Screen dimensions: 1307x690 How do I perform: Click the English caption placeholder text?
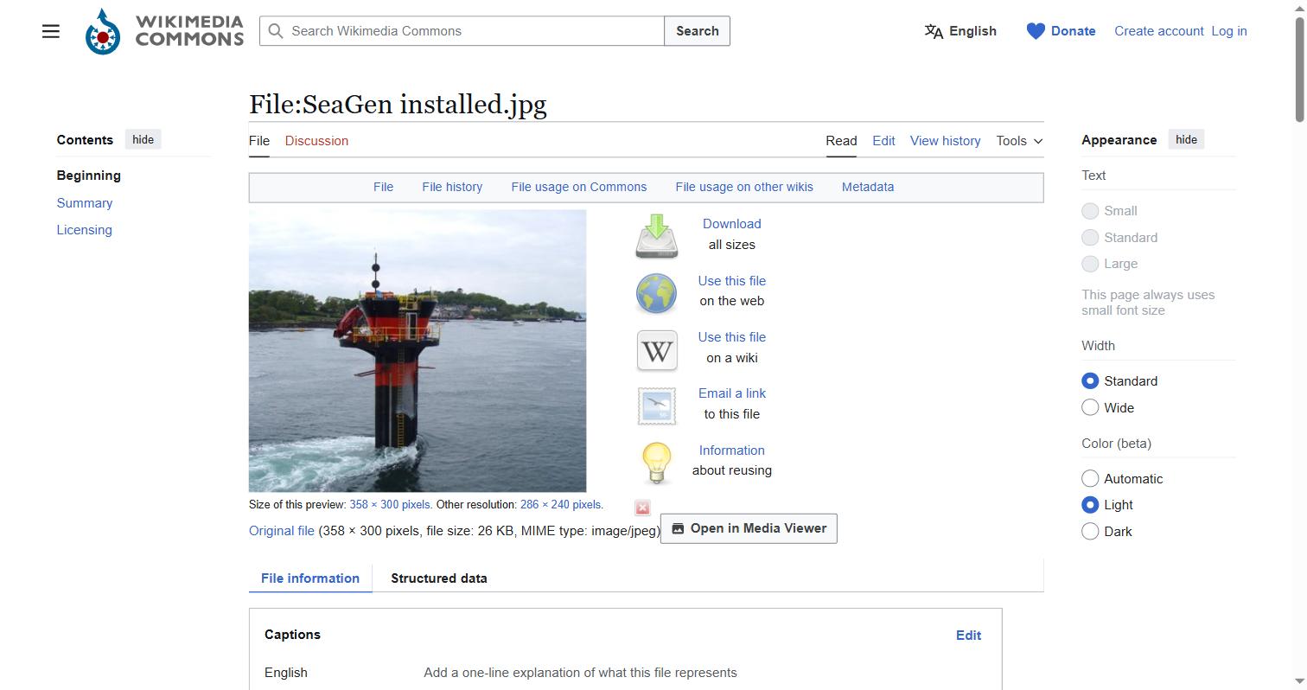coord(580,673)
